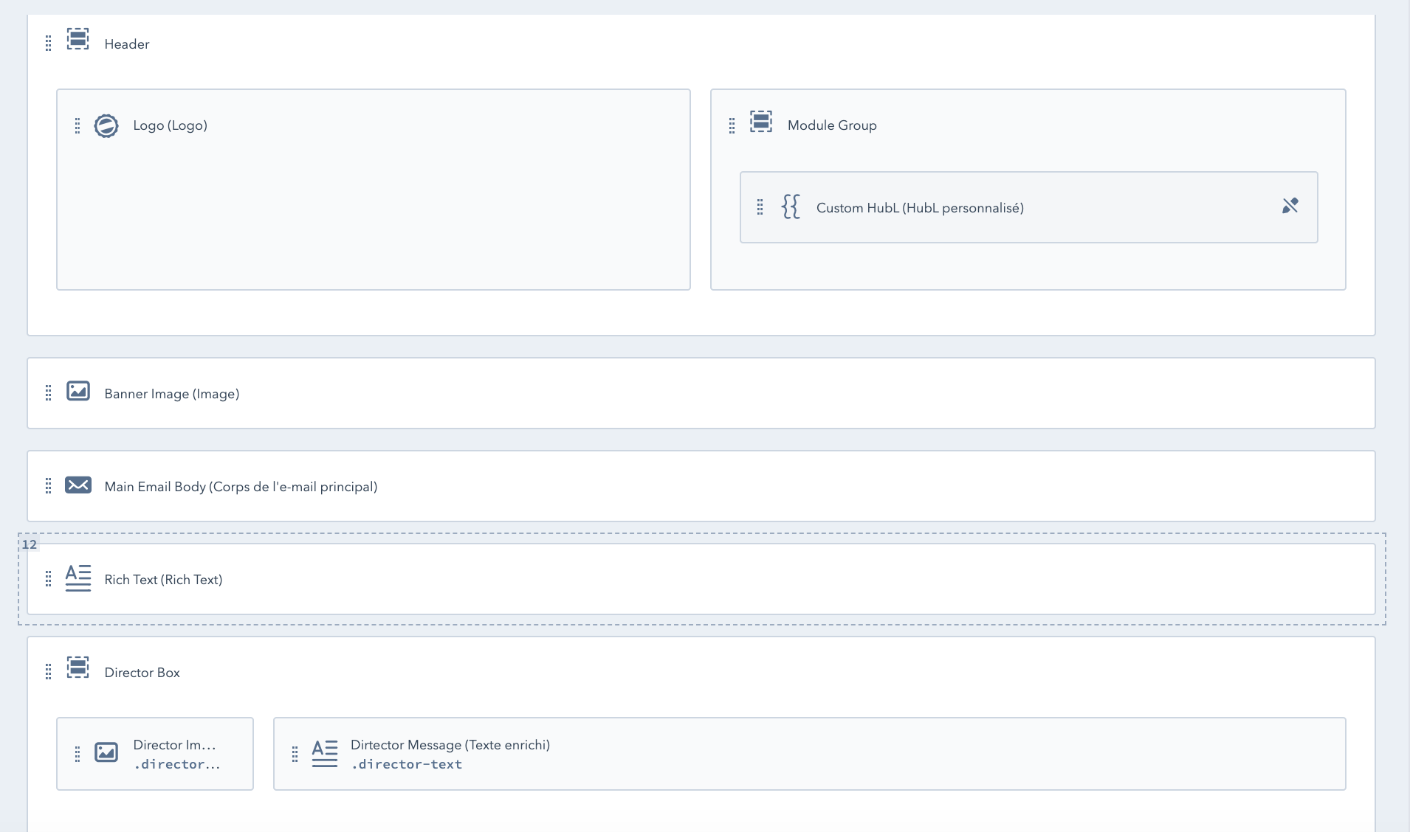Click the Director Box group icon
Screen dimensions: 1410x832
tap(78, 667)
